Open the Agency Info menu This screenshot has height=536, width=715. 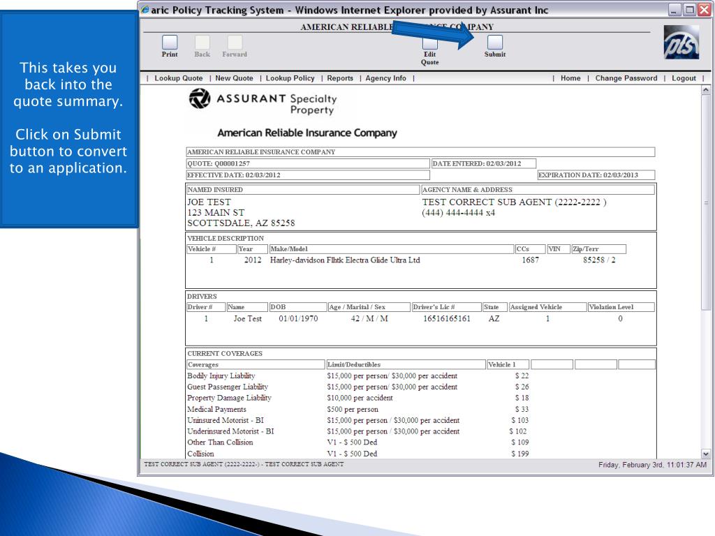(385, 78)
